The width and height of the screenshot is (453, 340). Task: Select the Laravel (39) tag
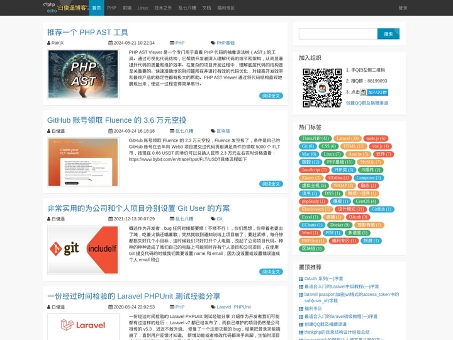point(347,139)
